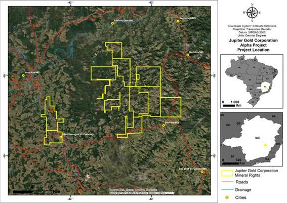Click the western mineral rights polygon
Image resolution: width=287 pixels, height=203 pixels.
[53, 121]
